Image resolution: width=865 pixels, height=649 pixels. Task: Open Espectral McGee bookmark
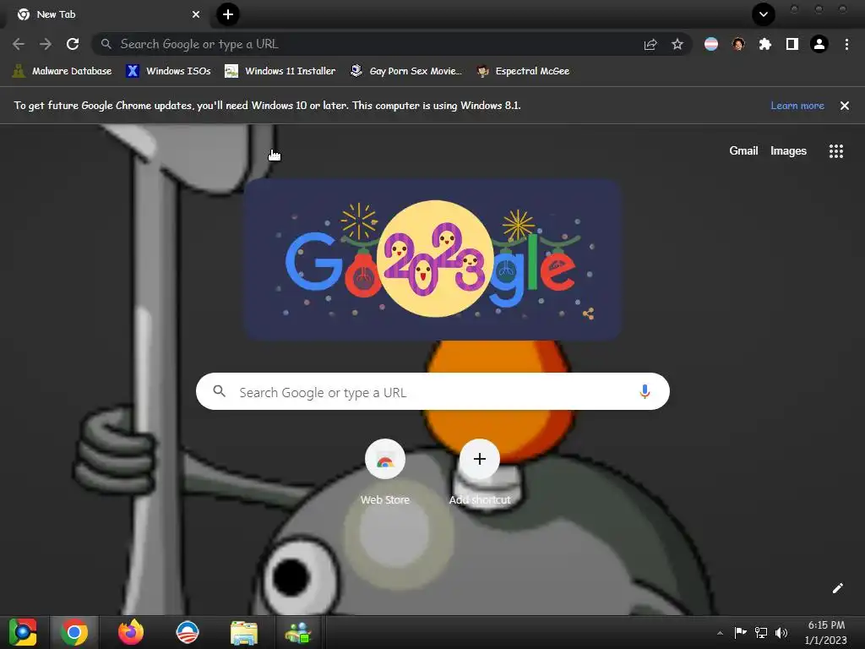[523, 71]
